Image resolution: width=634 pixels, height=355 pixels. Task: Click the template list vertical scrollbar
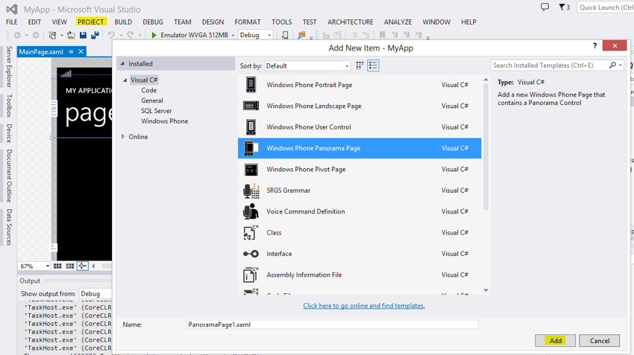pos(486,149)
